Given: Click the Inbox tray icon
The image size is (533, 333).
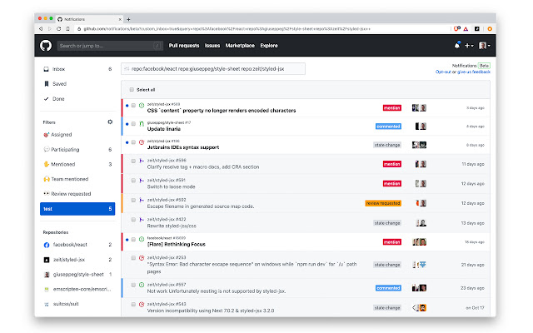Looking at the screenshot, I should point(47,69).
